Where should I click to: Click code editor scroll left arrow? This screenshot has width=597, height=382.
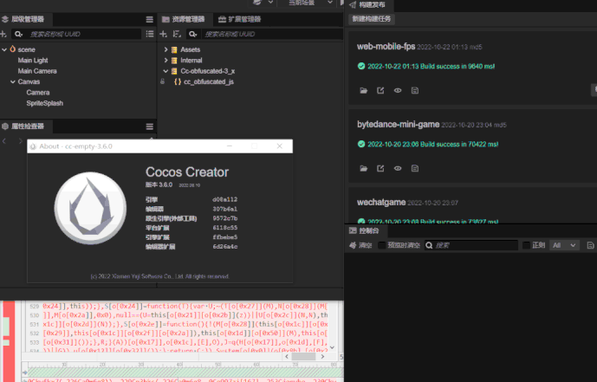(x=287, y=357)
